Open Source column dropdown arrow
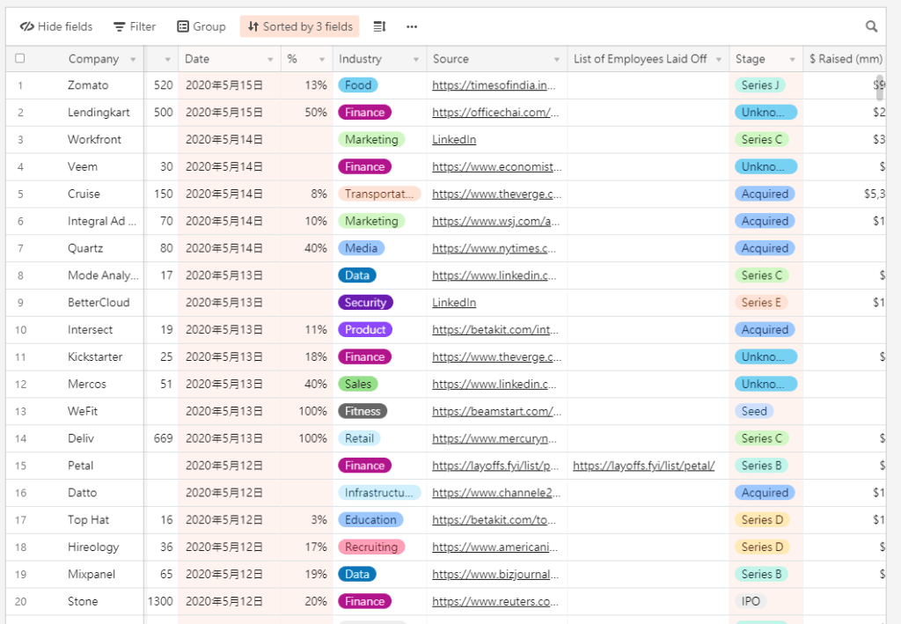Image resolution: width=901 pixels, height=624 pixels. pyautogui.click(x=556, y=59)
